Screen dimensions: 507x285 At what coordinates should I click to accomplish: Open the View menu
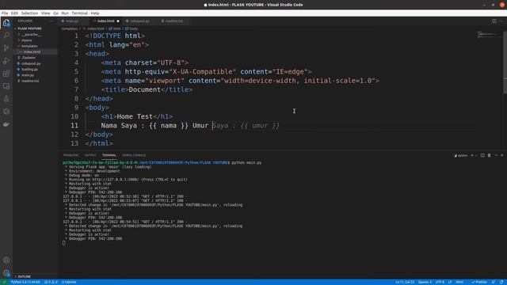click(x=46, y=13)
